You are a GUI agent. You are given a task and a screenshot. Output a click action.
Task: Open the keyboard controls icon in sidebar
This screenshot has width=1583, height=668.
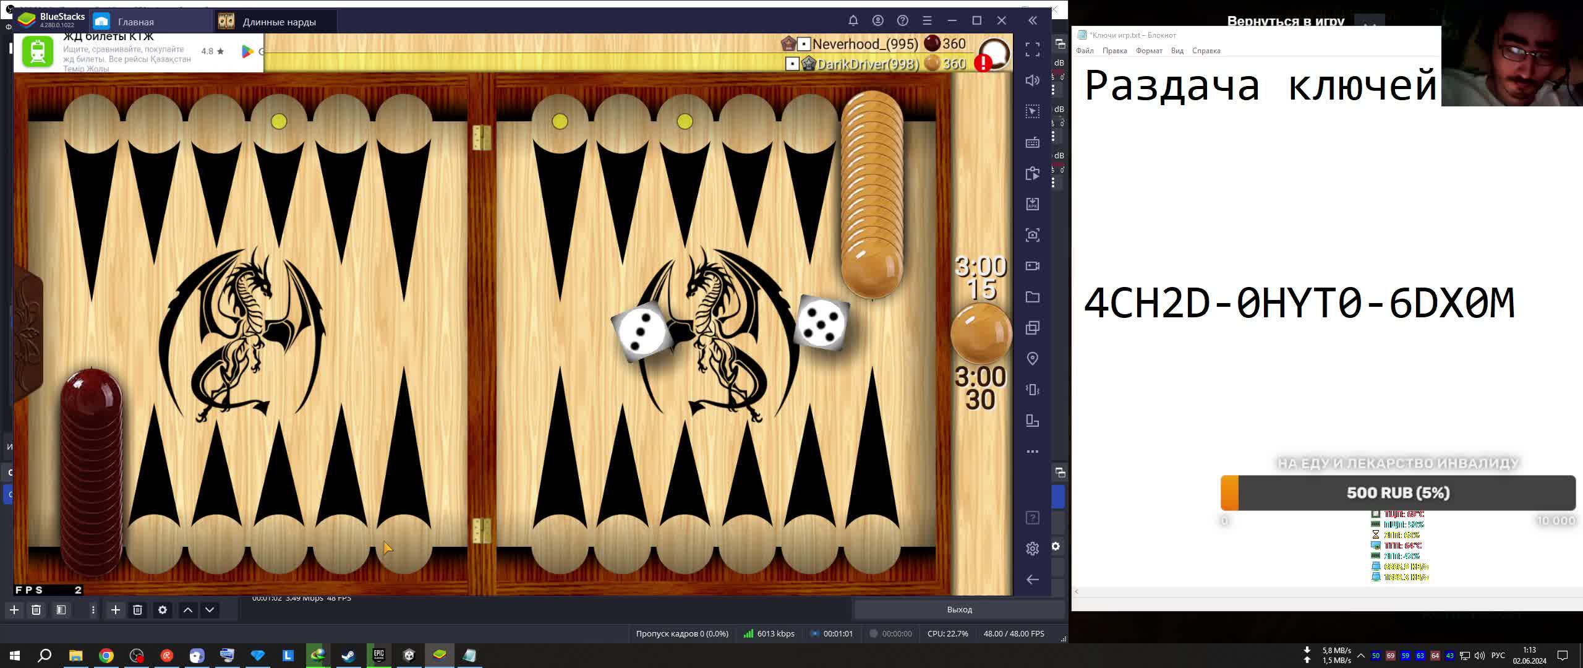click(1032, 142)
